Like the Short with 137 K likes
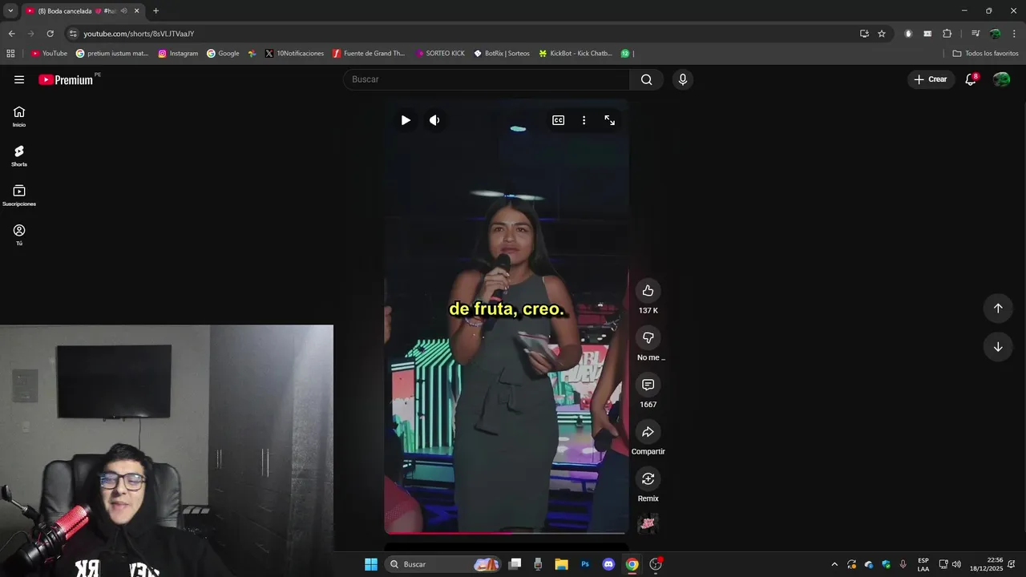 click(648, 291)
